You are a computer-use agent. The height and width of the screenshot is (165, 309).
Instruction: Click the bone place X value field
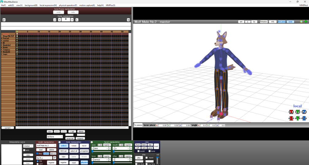tap(163, 125)
